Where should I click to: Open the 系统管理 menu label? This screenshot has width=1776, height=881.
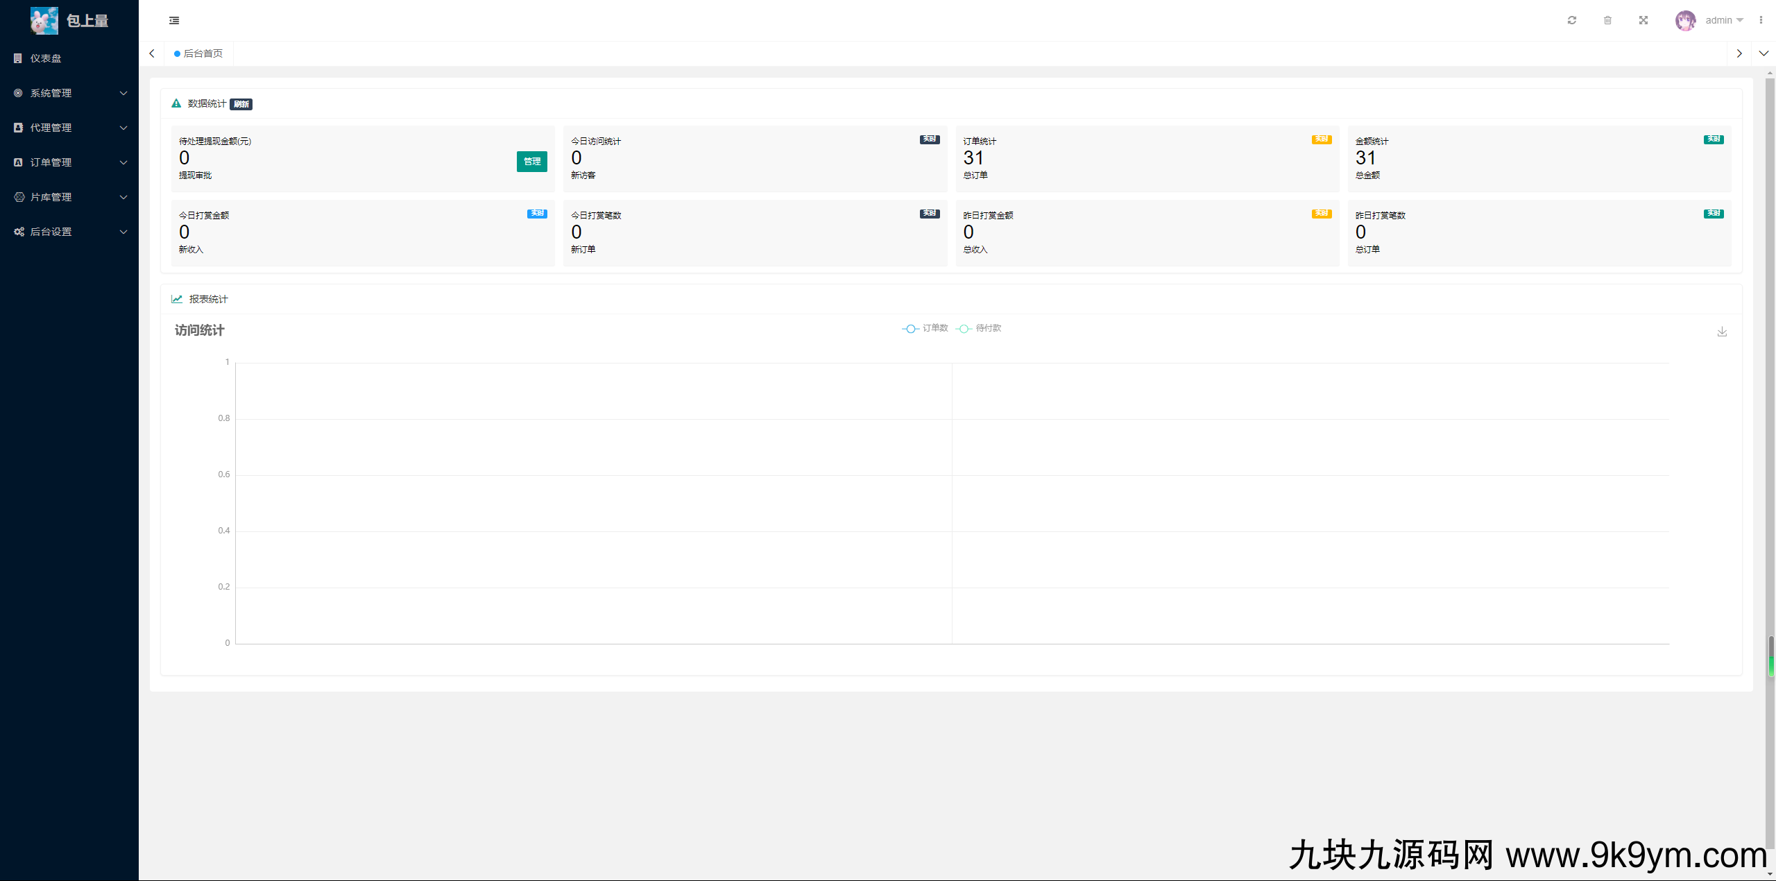pyautogui.click(x=51, y=93)
